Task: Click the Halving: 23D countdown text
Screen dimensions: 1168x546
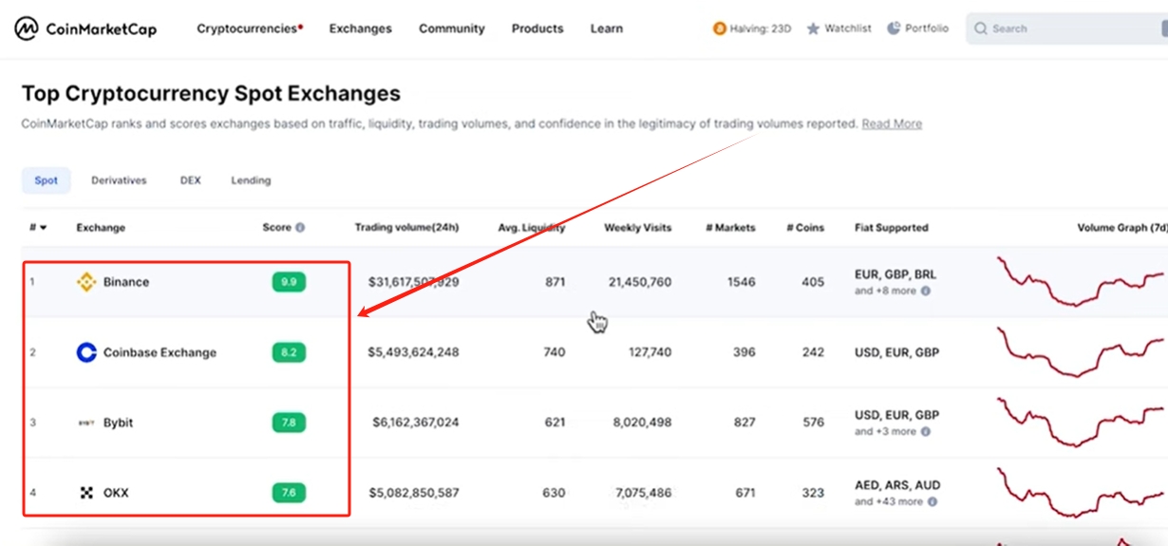Action: pyautogui.click(x=761, y=28)
